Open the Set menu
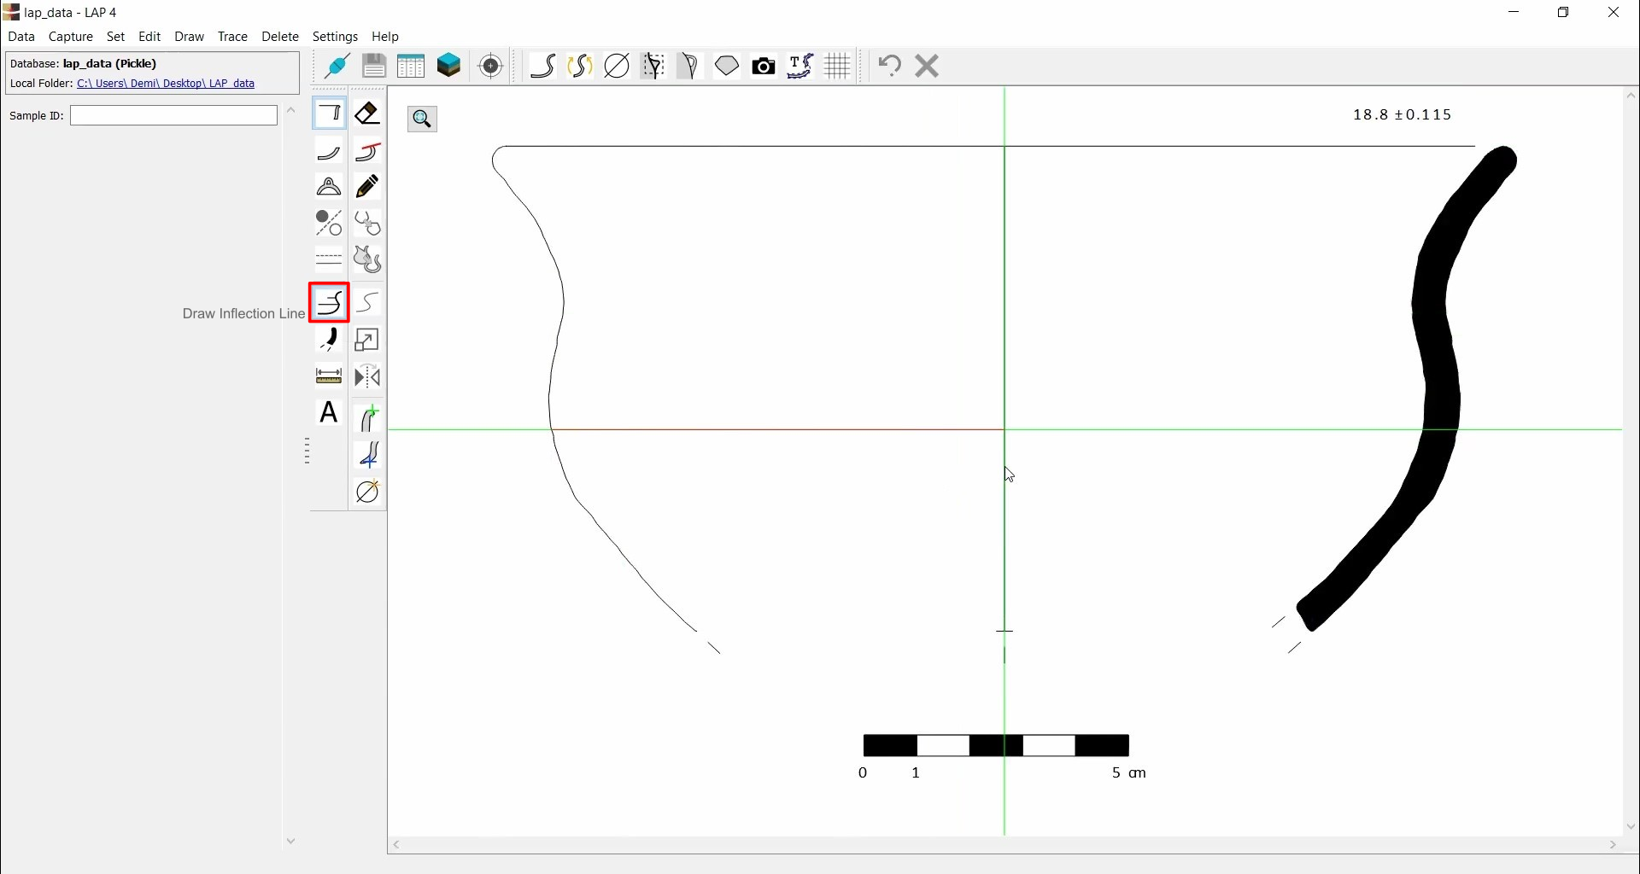The height and width of the screenshot is (874, 1640). tap(116, 37)
